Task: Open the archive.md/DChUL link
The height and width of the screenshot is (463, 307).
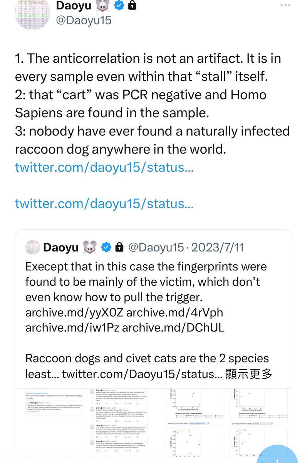Action: point(173,328)
